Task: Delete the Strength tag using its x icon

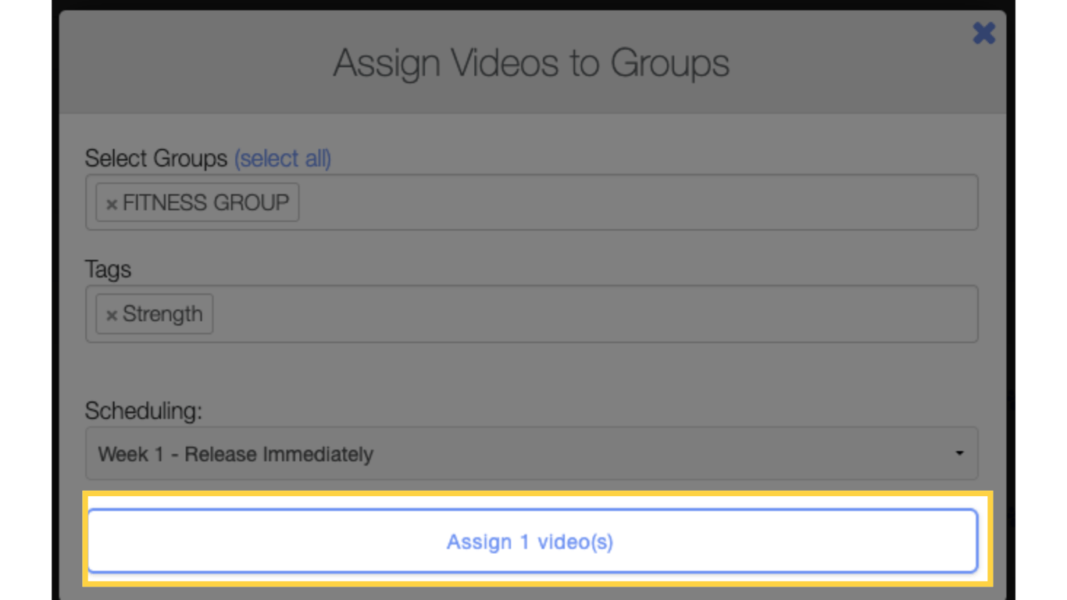Action: click(110, 314)
